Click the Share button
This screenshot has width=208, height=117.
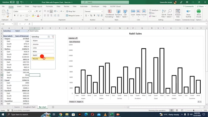pos(201,6)
